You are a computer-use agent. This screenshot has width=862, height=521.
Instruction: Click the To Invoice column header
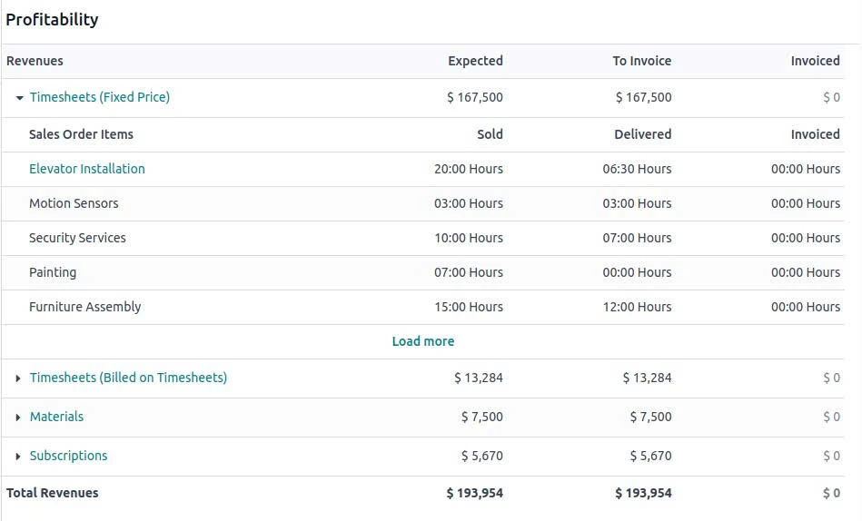click(x=641, y=61)
